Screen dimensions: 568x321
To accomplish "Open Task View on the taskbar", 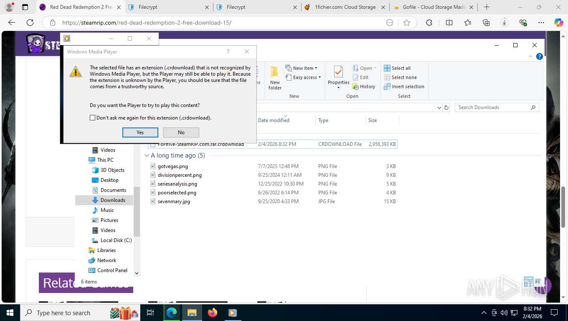I will click(x=150, y=313).
